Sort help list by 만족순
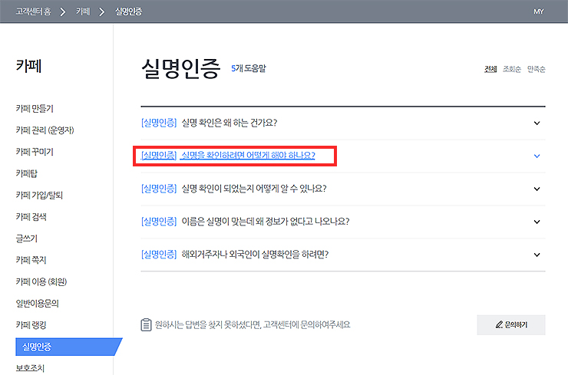This screenshot has height=375, width=568. pos(536,69)
